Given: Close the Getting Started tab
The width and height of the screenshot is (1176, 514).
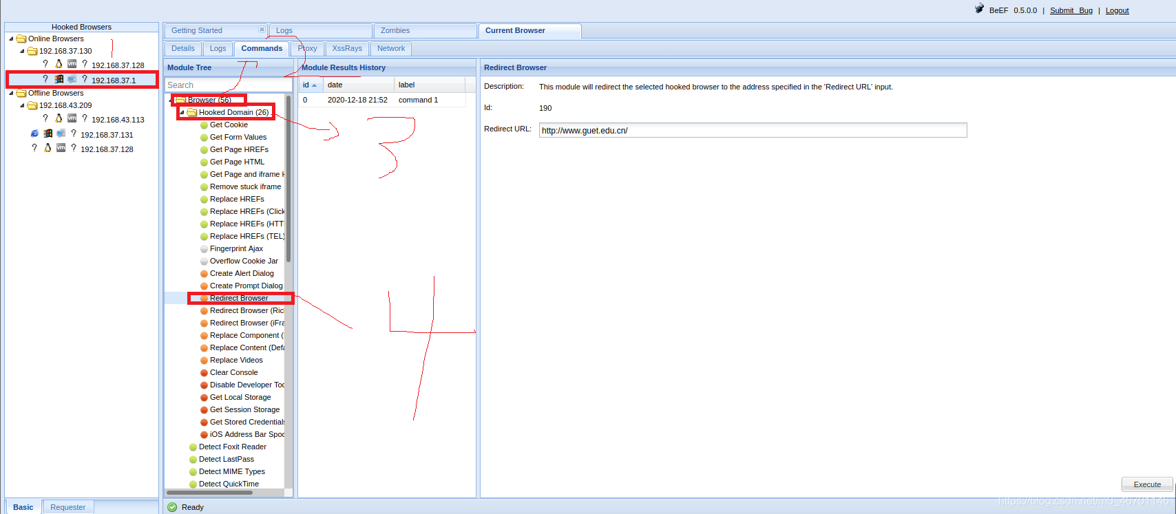Looking at the screenshot, I should [262, 30].
